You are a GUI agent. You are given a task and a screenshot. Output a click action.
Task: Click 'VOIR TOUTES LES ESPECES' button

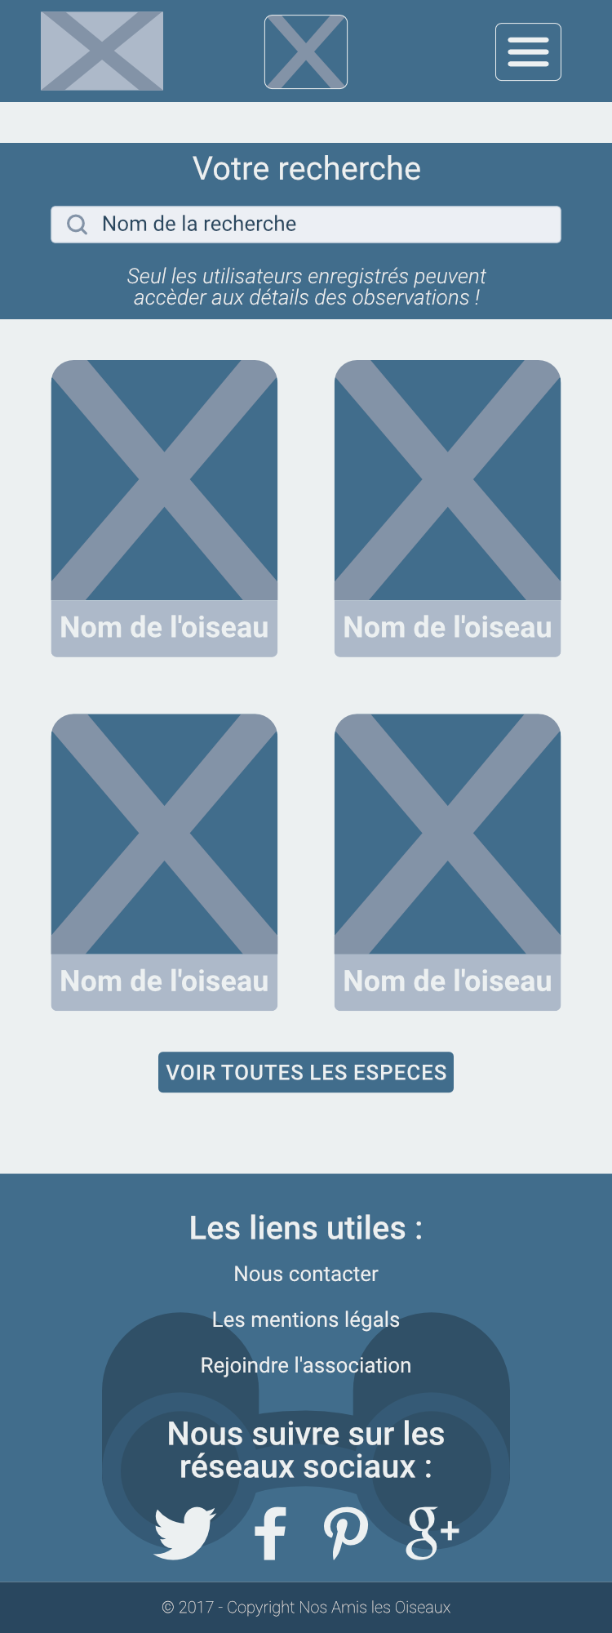point(306,1072)
